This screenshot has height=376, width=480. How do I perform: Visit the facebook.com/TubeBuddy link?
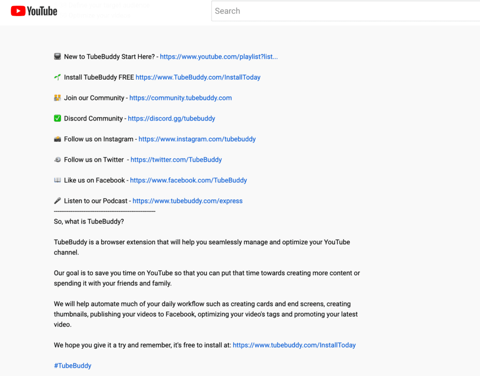click(188, 180)
